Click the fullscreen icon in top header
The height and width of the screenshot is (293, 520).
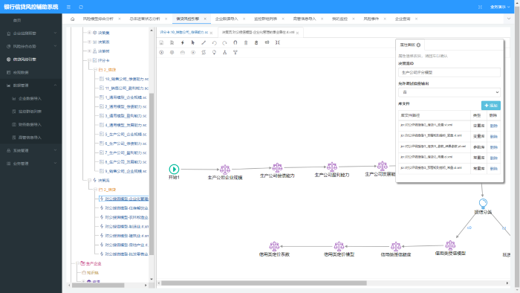click(x=480, y=7)
